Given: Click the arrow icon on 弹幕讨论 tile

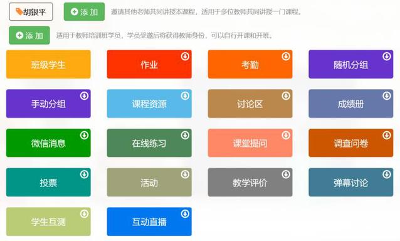Looking at the screenshot, I should pyautogui.click(x=386, y=174).
